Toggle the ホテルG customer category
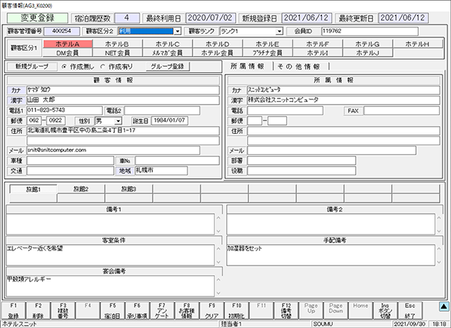The height and width of the screenshot is (328, 451). [368, 44]
